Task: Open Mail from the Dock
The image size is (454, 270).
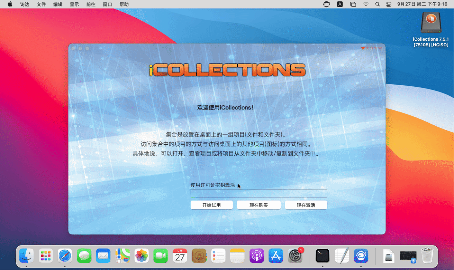Action: point(103,256)
